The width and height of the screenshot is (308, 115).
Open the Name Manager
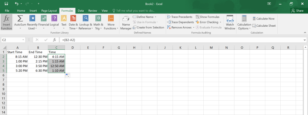pyautogui.click(x=126, y=22)
